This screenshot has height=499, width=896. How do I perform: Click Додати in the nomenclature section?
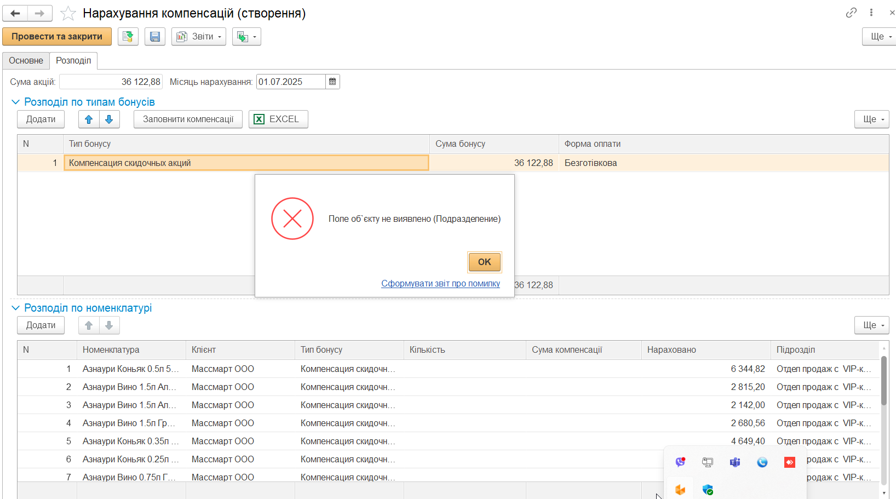[x=41, y=325]
